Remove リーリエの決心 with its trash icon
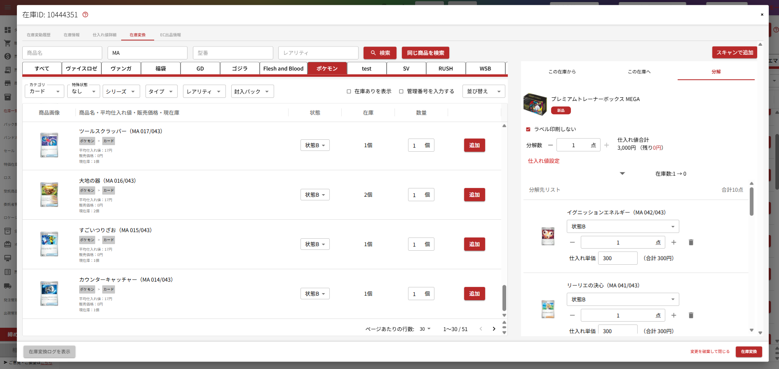Image resolution: width=779 pixels, height=369 pixels. click(691, 315)
